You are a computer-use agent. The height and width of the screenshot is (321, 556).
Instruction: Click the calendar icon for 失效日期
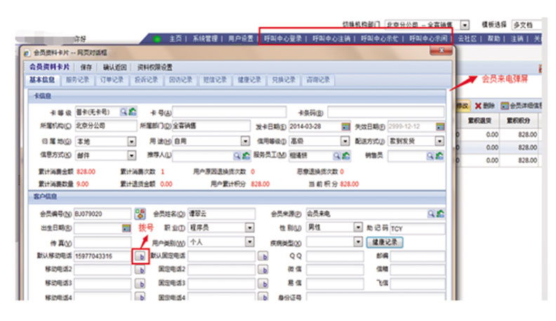click(x=439, y=126)
